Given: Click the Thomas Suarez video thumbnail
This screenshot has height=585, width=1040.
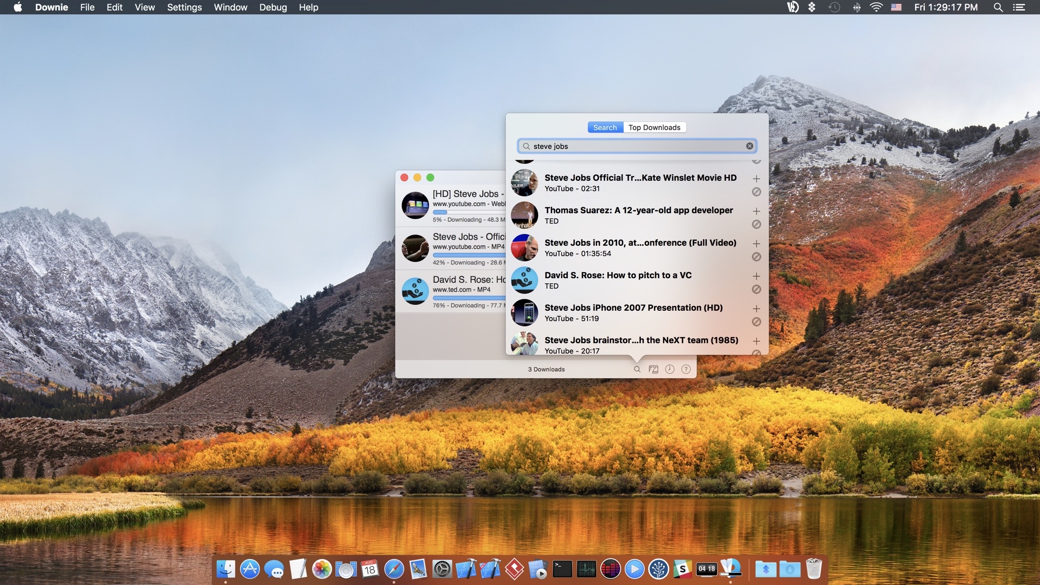Looking at the screenshot, I should [524, 215].
